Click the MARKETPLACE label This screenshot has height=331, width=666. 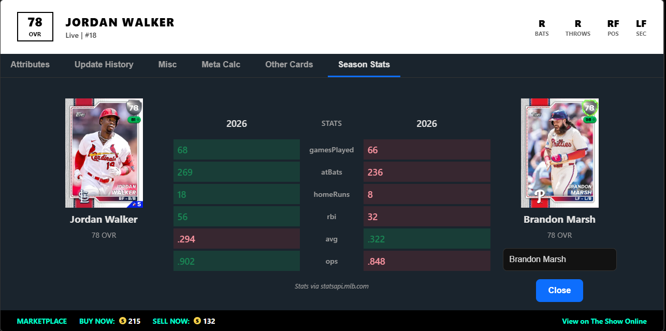pos(42,321)
